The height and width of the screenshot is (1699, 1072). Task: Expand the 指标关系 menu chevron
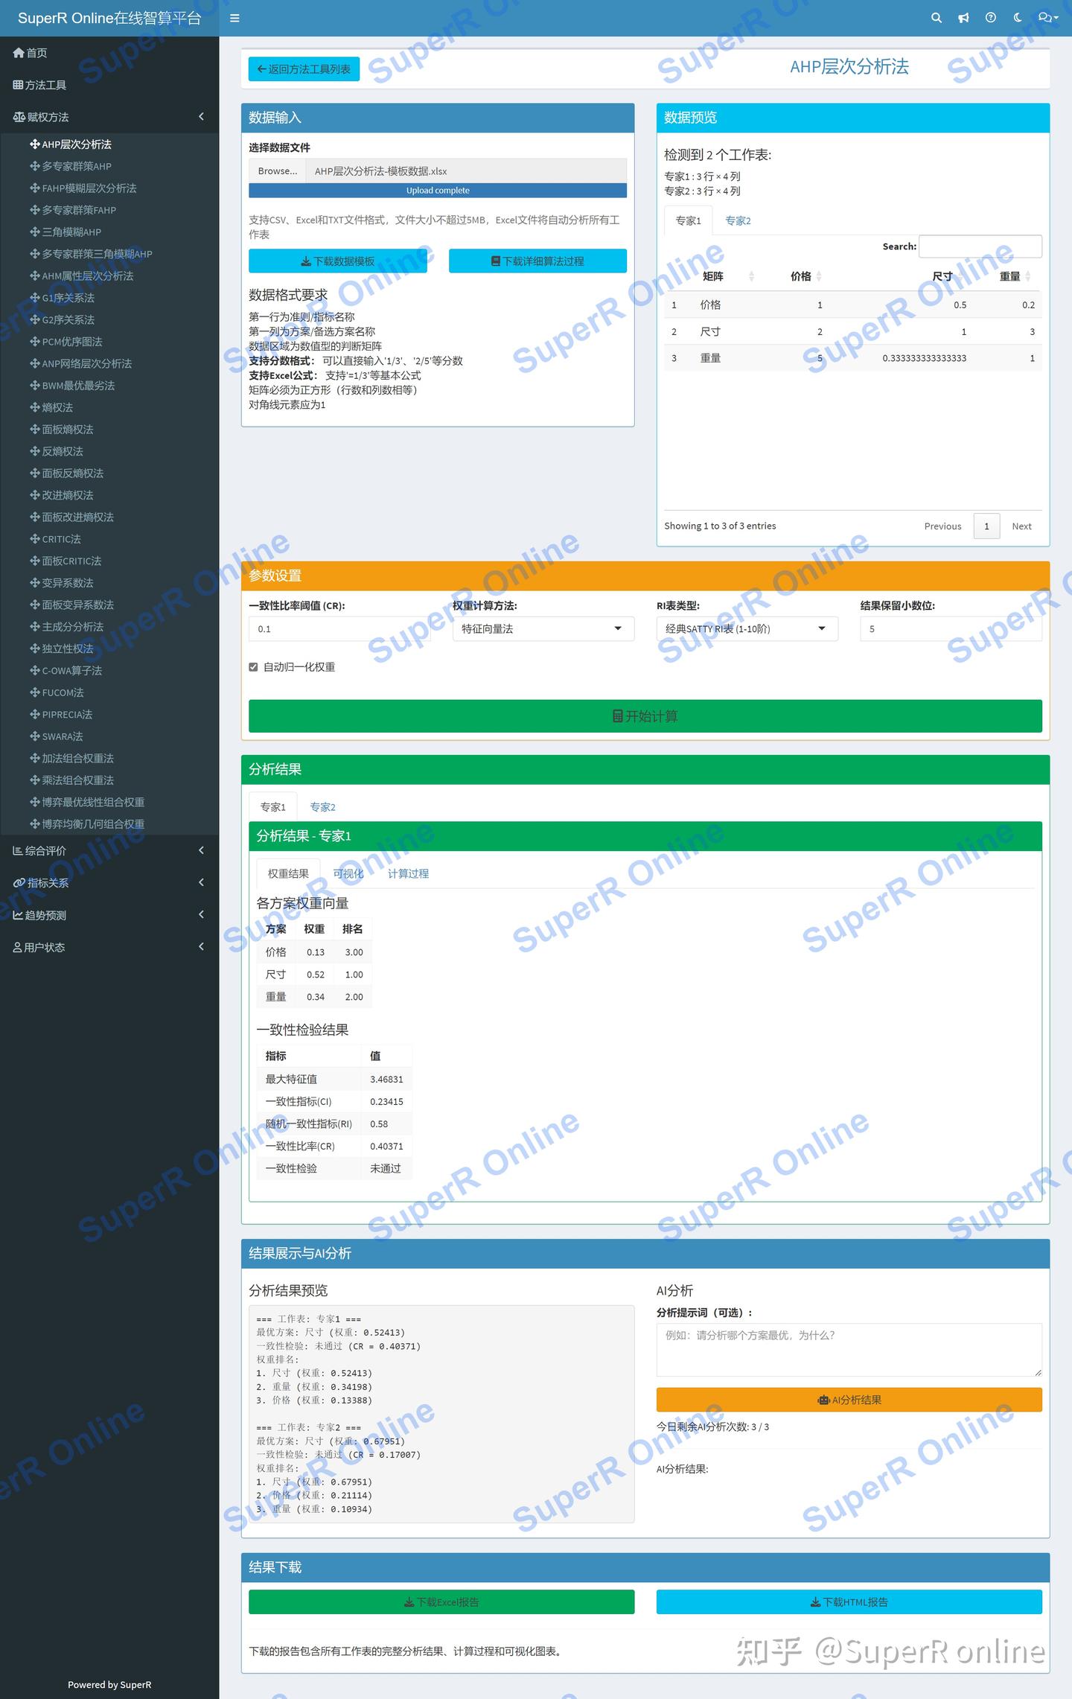[201, 882]
